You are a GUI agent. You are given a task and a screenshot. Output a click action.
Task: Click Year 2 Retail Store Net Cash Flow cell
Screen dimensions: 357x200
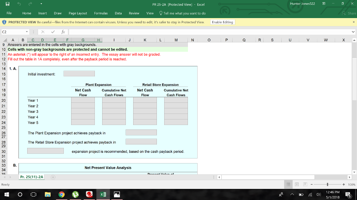[145, 106]
